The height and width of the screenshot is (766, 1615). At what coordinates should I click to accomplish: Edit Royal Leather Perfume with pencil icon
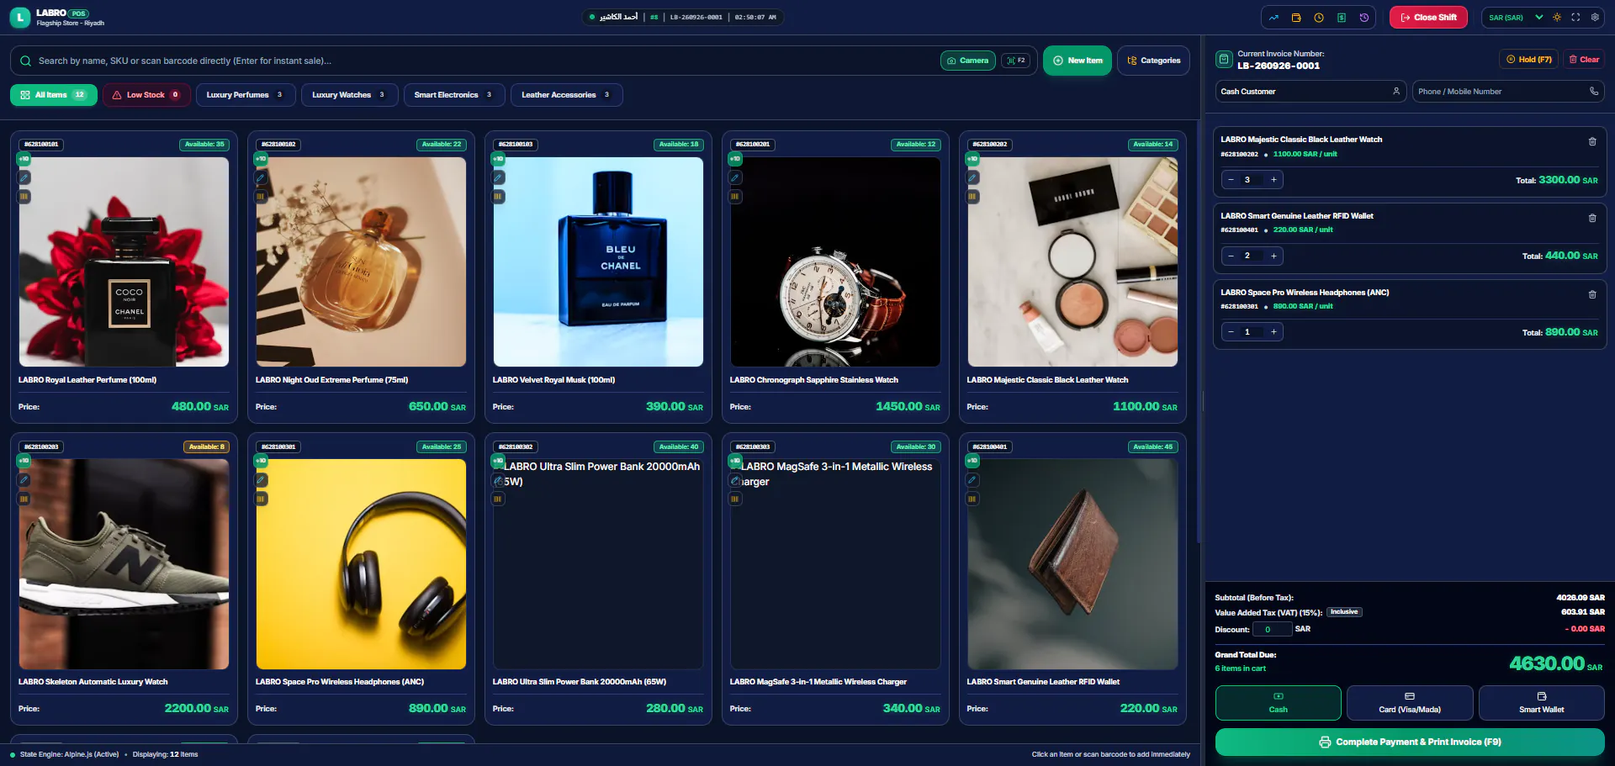coord(24,177)
